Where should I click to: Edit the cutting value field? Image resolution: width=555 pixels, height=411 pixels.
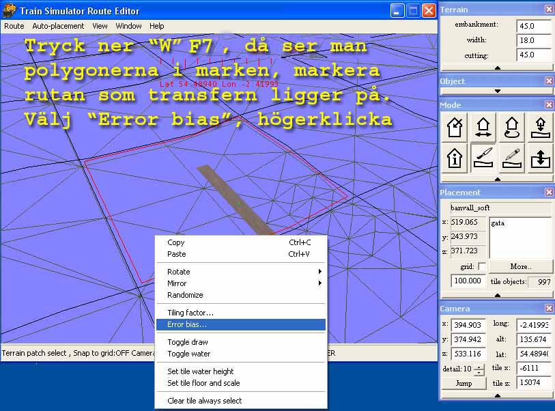534,55
